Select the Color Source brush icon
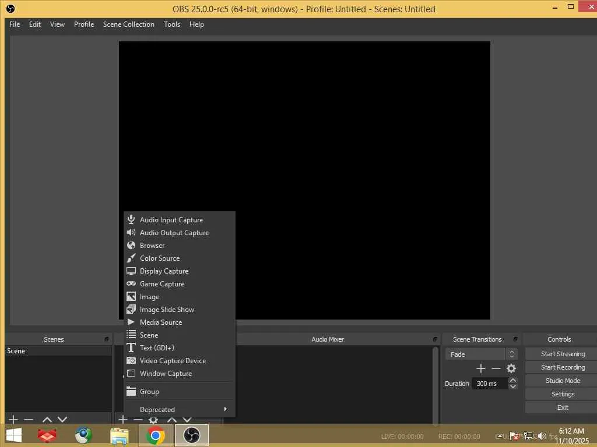The image size is (597, 447). (131, 258)
